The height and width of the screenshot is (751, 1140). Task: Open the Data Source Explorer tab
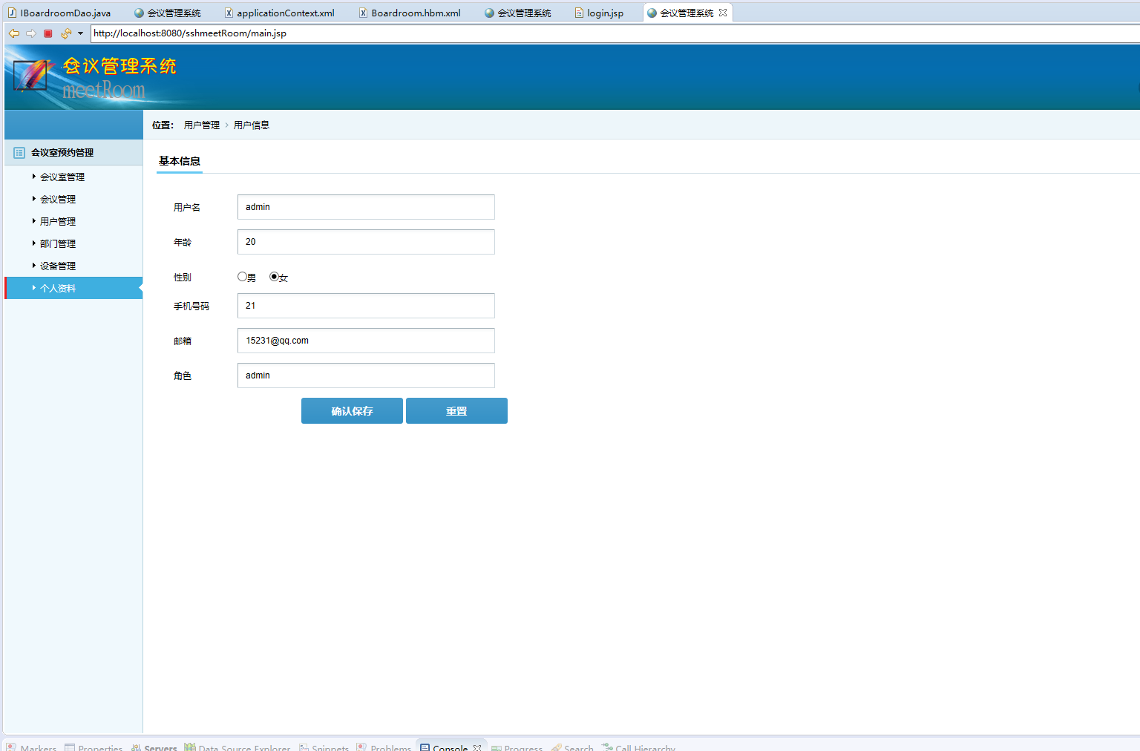coord(237,747)
